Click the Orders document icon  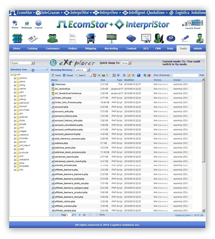click(x=72, y=38)
